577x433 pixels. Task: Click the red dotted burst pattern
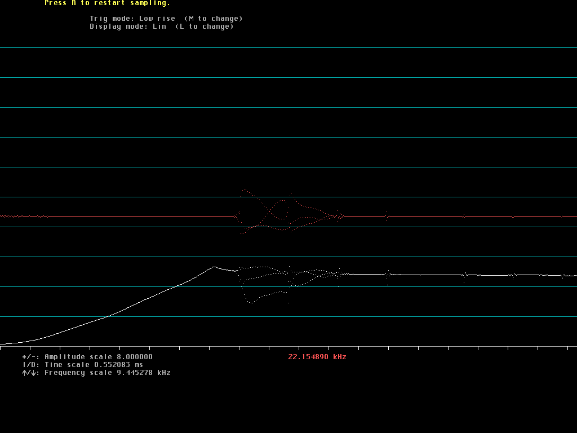pos(289,212)
